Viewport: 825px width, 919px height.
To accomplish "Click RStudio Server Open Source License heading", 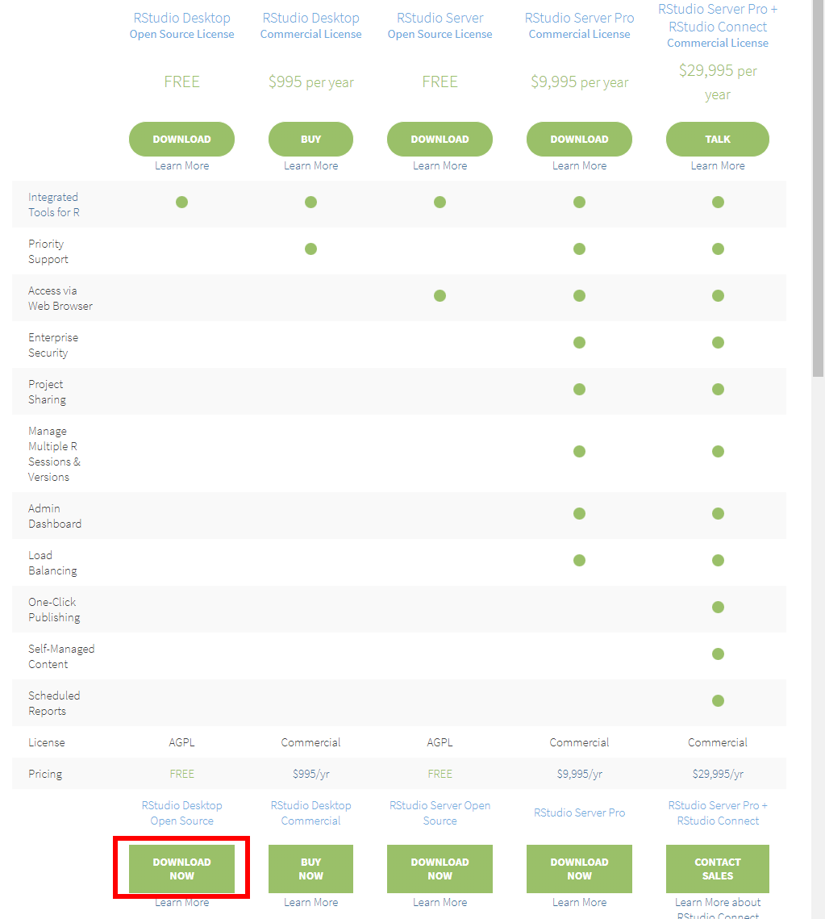I will (x=440, y=26).
